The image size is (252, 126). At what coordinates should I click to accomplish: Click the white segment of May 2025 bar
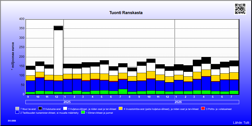[x=105, y=69]
